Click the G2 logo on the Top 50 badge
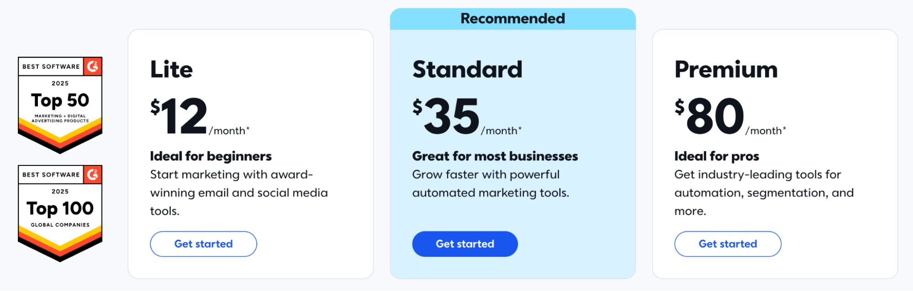 pyautogui.click(x=94, y=67)
